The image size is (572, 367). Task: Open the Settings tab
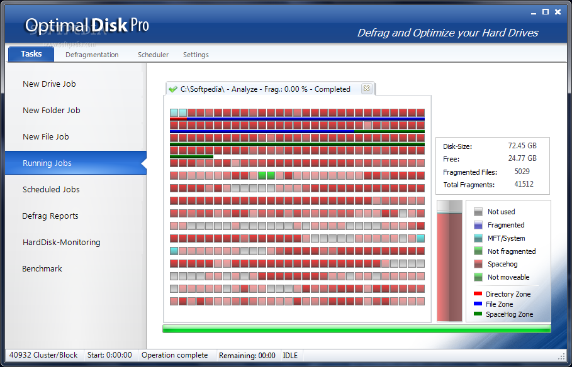tap(196, 55)
